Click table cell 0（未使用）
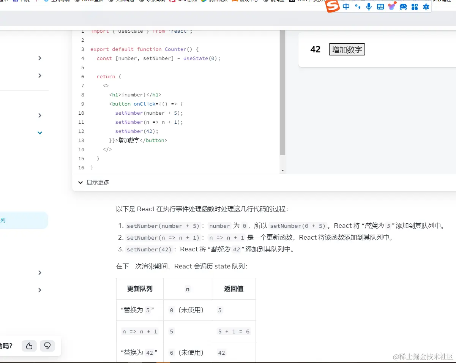The height and width of the screenshot is (363, 456). pos(187,310)
